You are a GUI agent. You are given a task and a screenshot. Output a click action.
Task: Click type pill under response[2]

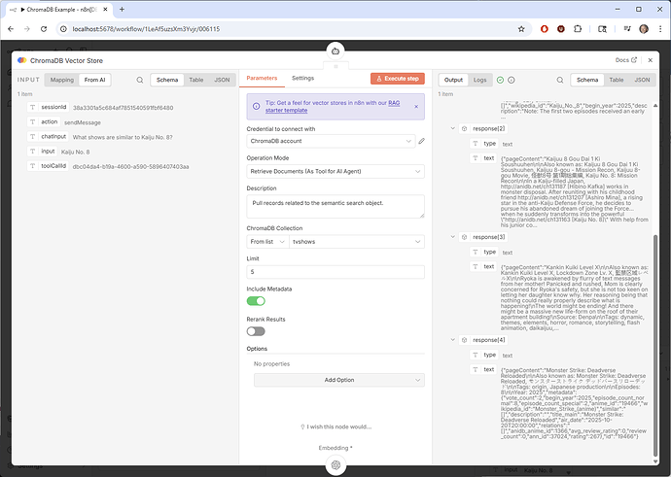(483, 144)
